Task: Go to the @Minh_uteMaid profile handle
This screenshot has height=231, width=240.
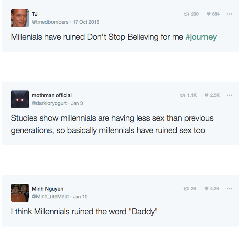Action: (x=50, y=197)
